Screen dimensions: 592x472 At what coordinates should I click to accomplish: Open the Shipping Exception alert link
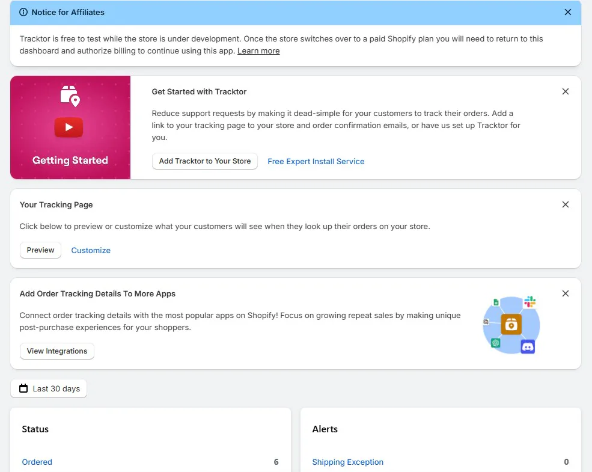[348, 462]
